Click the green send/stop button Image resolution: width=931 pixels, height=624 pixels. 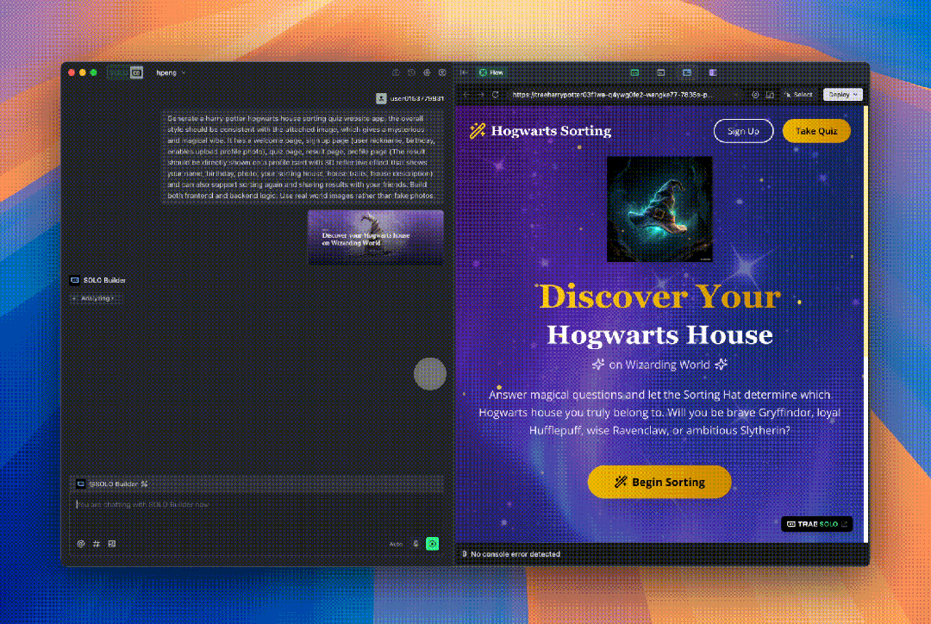coord(432,543)
